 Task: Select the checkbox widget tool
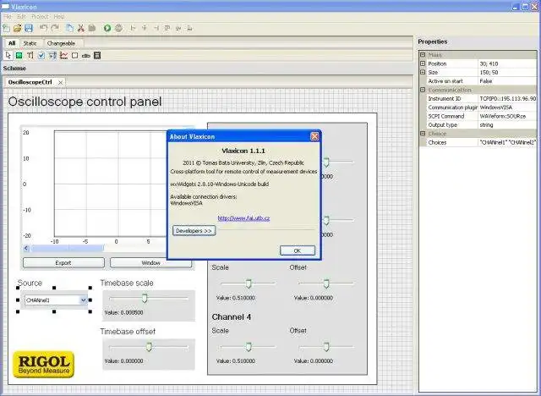coord(41,55)
